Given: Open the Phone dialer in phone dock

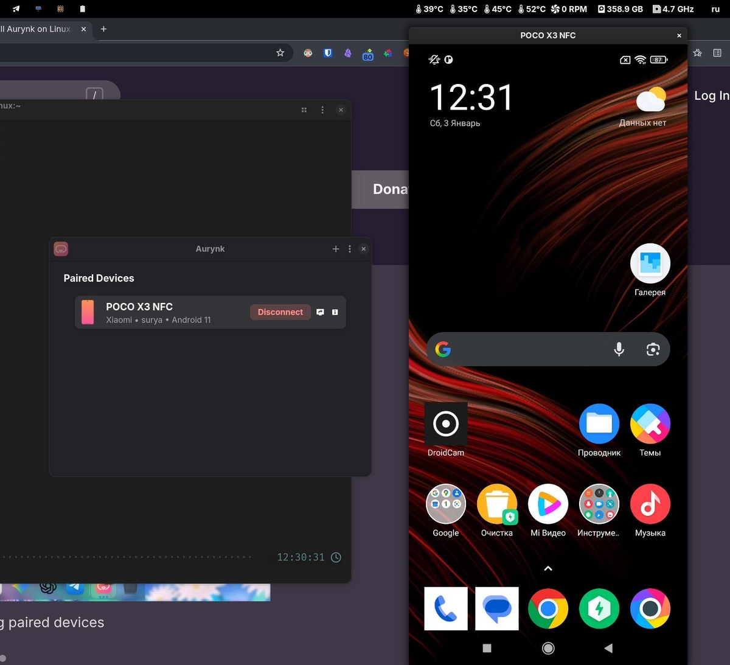Looking at the screenshot, I should (x=446, y=608).
